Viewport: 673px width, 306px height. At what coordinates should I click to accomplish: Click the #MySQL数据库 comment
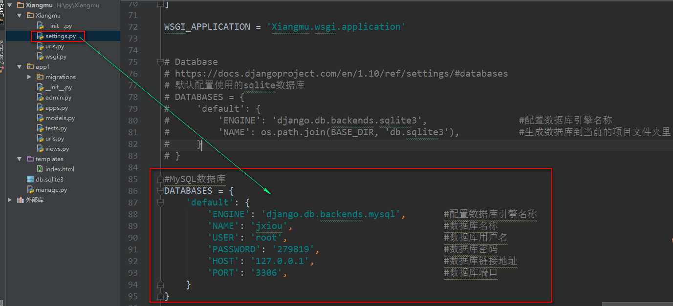(x=195, y=179)
